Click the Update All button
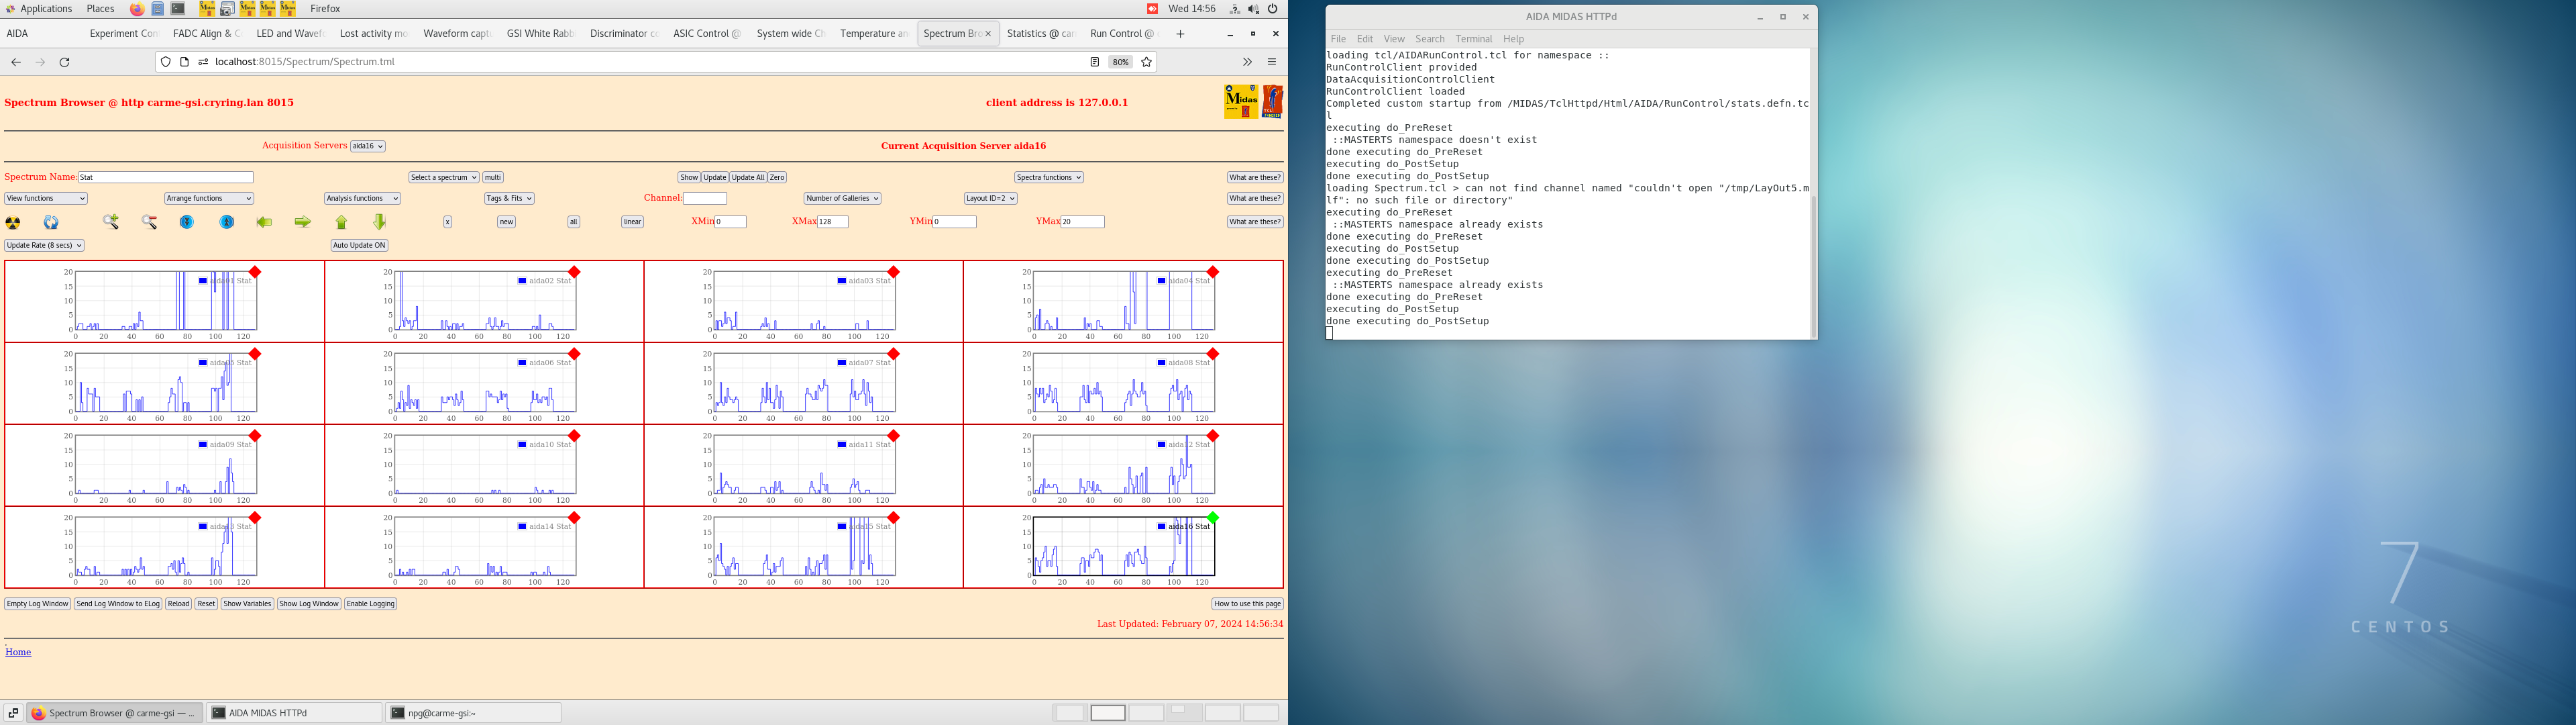The width and height of the screenshot is (2576, 725). [x=747, y=177]
